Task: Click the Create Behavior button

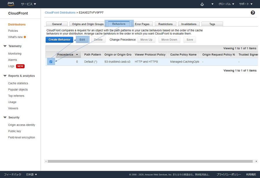Action: (59, 40)
